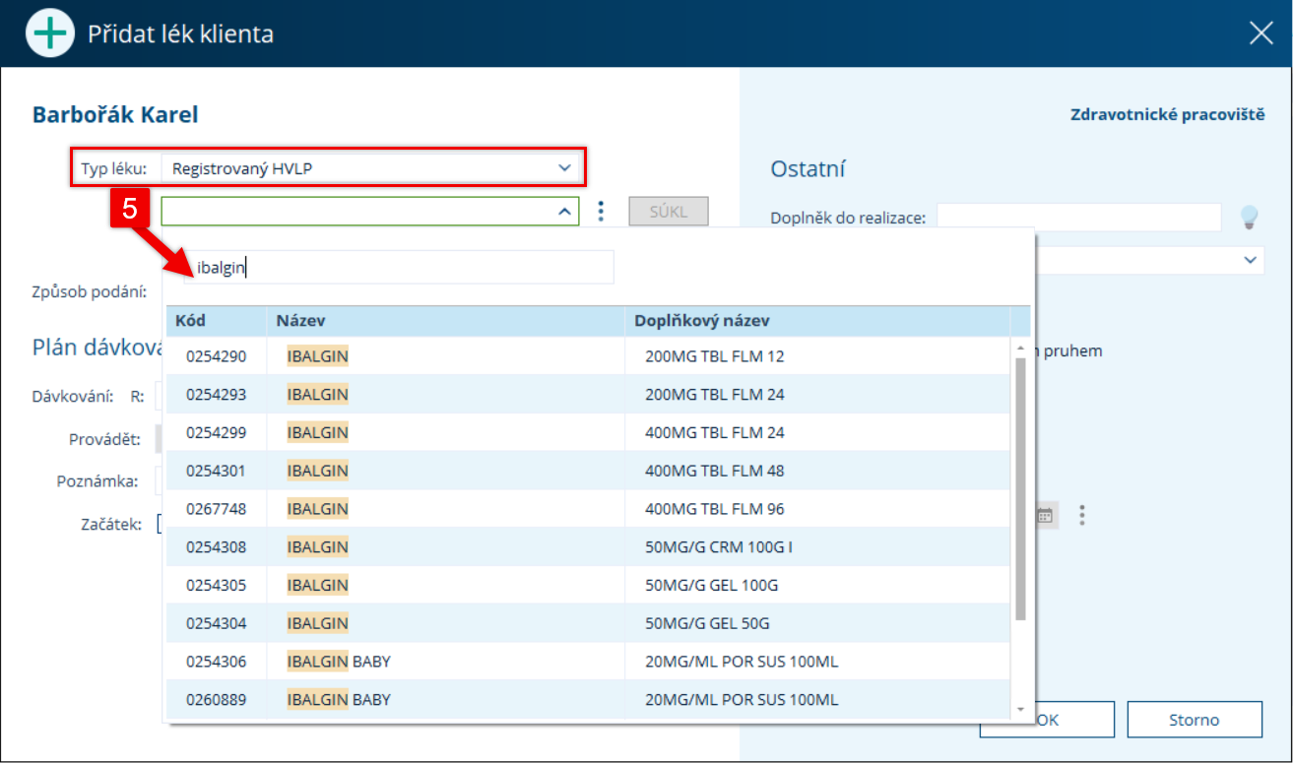Click the Poznámka label
Screen dimensions: 1293x763
click(97, 481)
